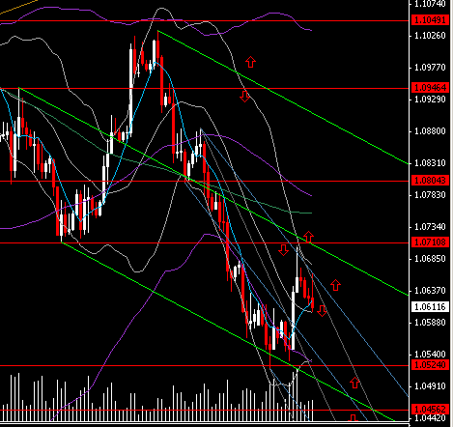Click the 1.04420 price scale value
Image resolution: width=453 pixels, height=427 pixels.
point(430,418)
